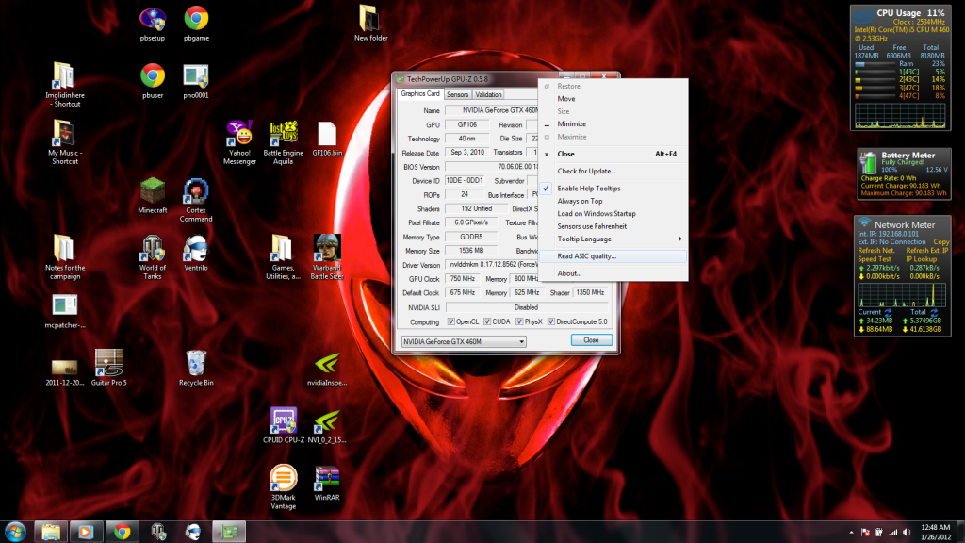Choose Minimize from the system menu
Image resolution: width=965 pixels, height=543 pixels.
(x=613, y=123)
